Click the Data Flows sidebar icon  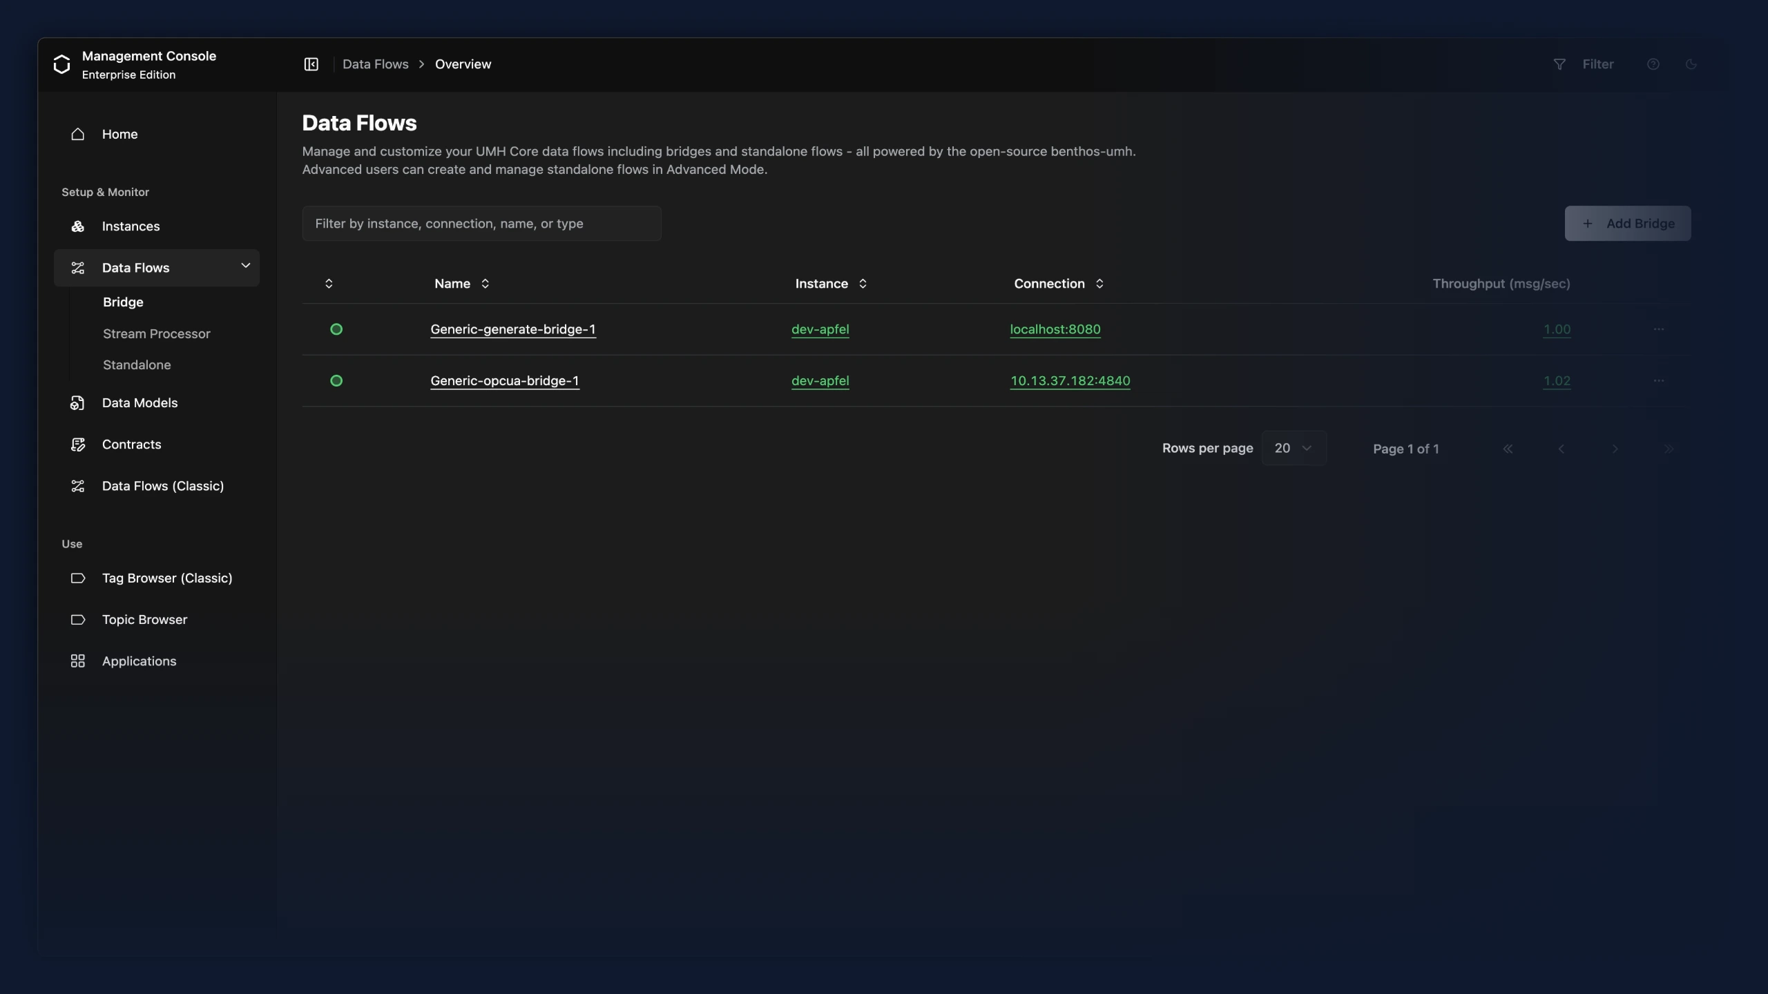pyautogui.click(x=78, y=268)
